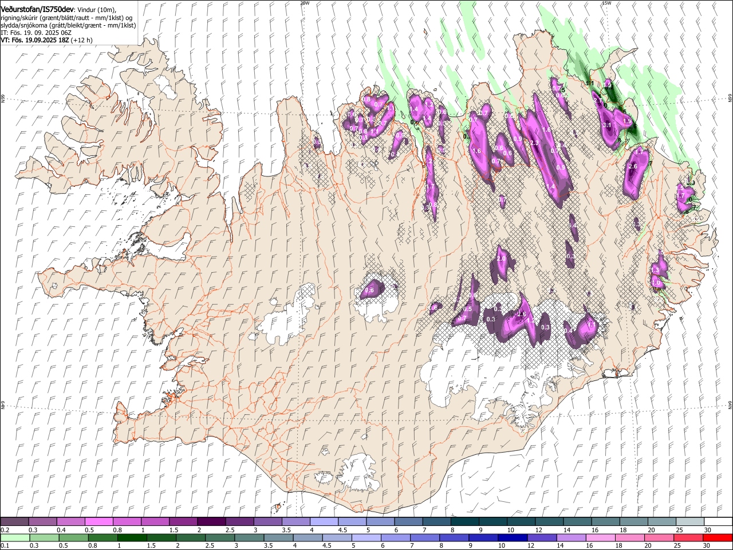Viewport: 733px width, 550px height.
Task: Pick the light pink 16–18 rain scale swatch
Action: [x=600, y=538]
